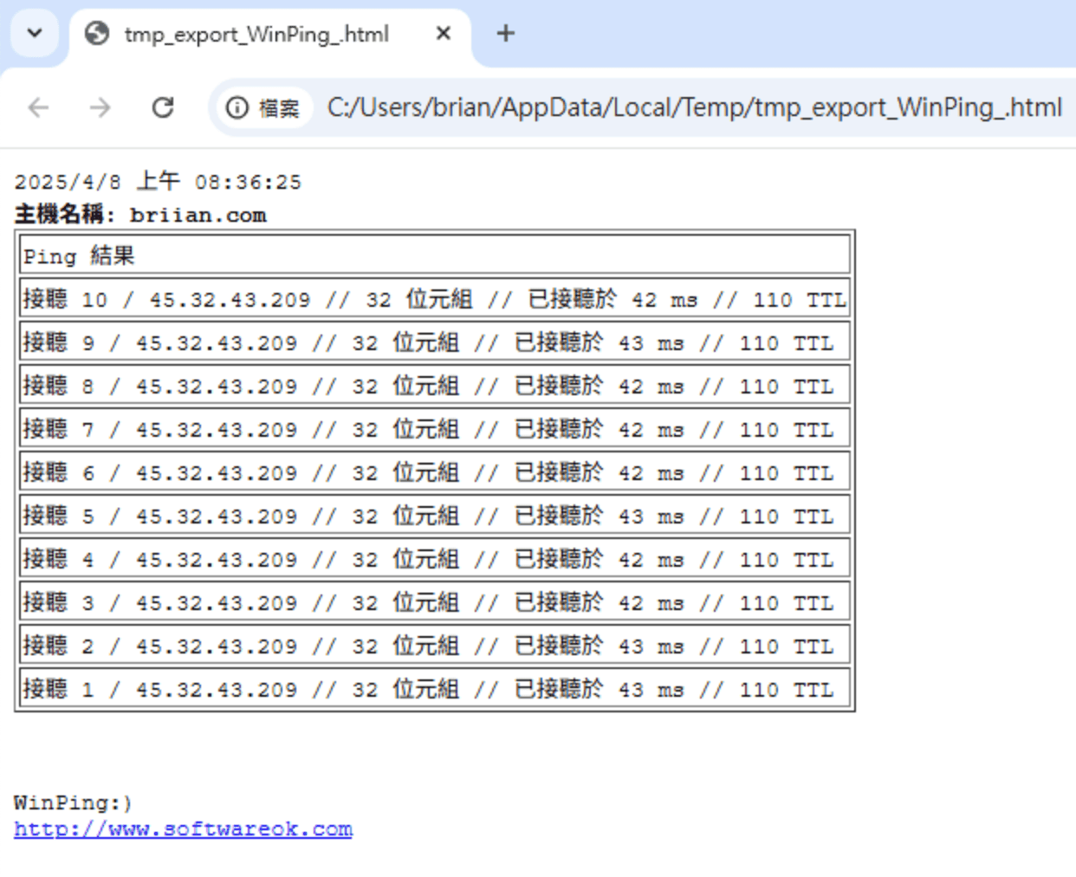Close the tmp_export_WinPing_.html tab
Image resolution: width=1076 pixels, height=877 pixels.
pos(443,34)
